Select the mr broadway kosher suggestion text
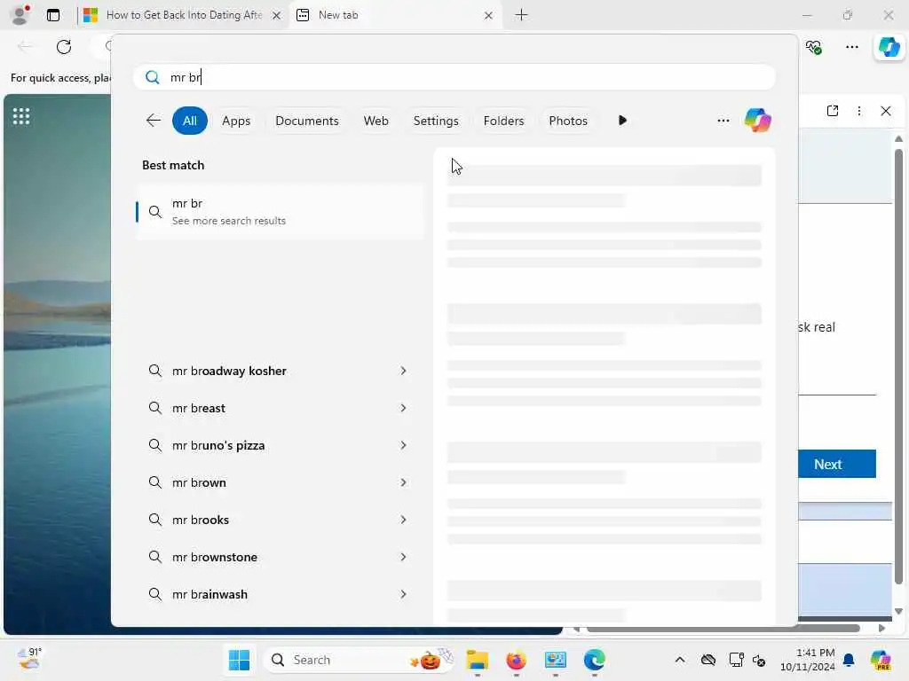The width and height of the screenshot is (909, 681). click(229, 371)
